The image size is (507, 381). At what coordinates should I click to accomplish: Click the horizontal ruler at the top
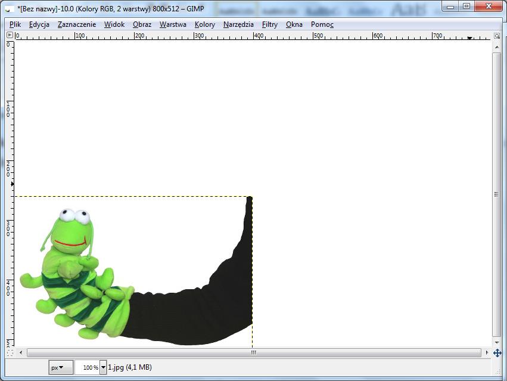pyautogui.click(x=253, y=36)
